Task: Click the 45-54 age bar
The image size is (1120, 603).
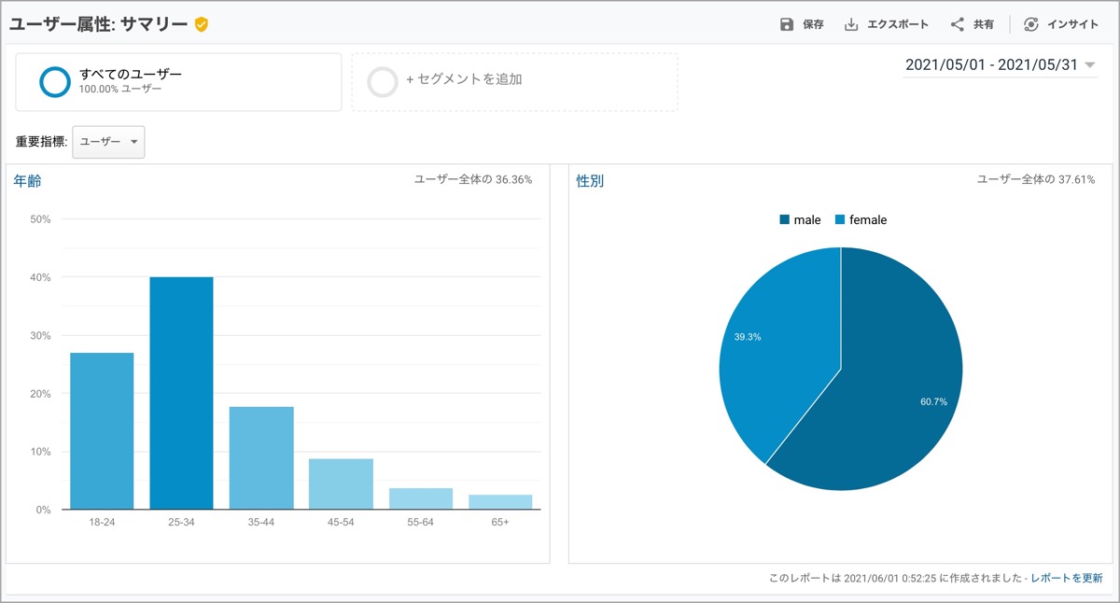Action: [x=341, y=484]
